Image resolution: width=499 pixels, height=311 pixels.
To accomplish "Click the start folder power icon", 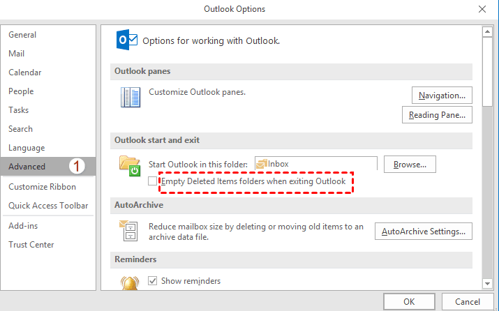I will pyautogui.click(x=130, y=166).
